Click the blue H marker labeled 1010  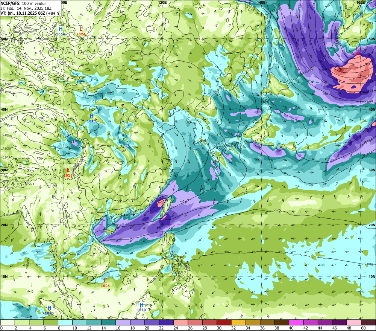coord(141,305)
